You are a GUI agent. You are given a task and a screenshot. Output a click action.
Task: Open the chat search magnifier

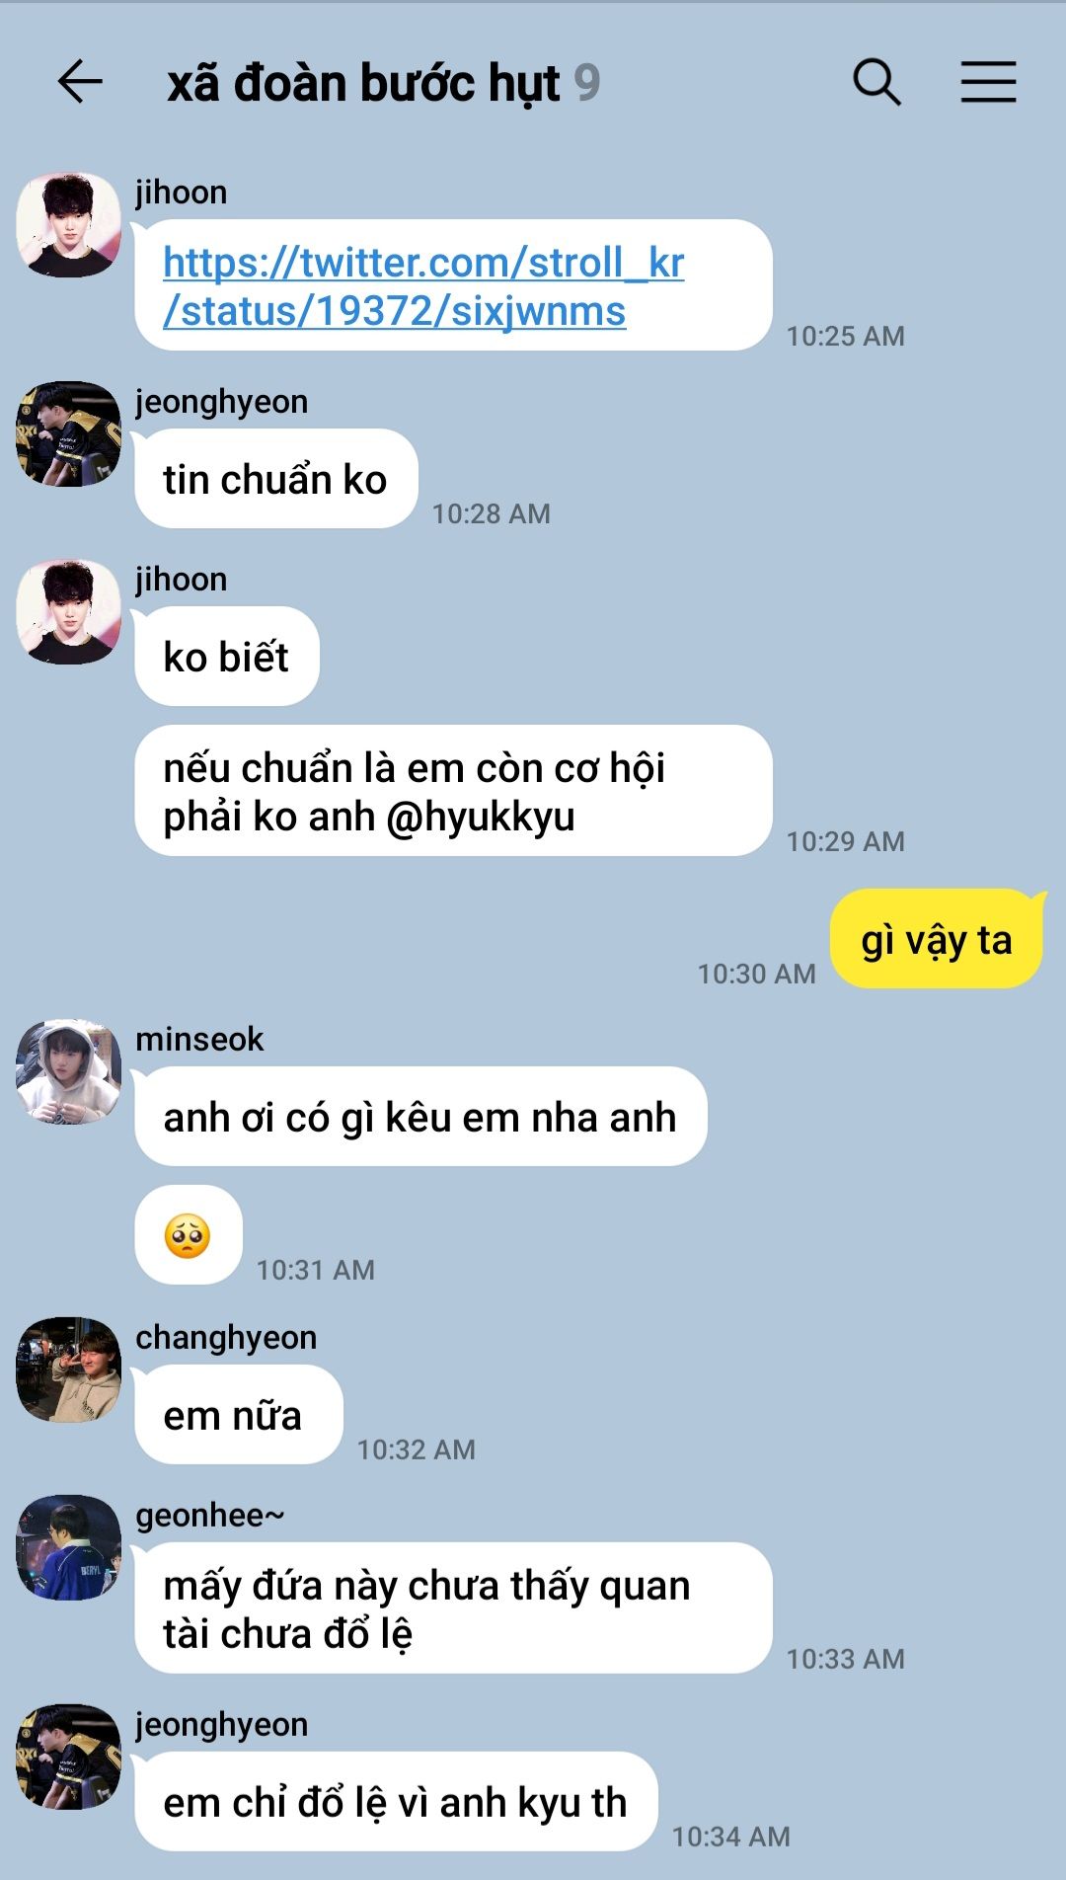[876, 82]
